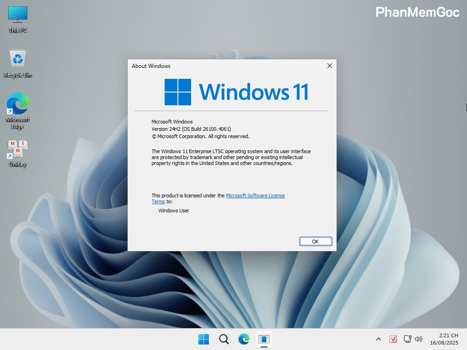Click the Windows 11 logo in the dialog
Image resolution: width=467 pixels, height=350 pixels.
point(178,92)
